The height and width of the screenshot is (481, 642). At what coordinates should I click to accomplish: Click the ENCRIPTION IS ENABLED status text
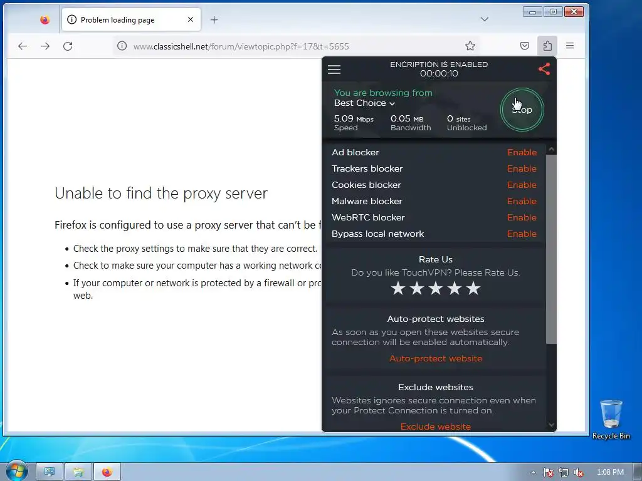coord(439,65)
